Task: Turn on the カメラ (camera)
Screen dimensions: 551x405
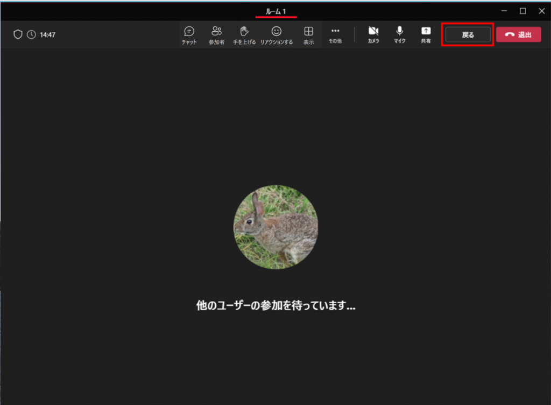Action: [373, 35]
